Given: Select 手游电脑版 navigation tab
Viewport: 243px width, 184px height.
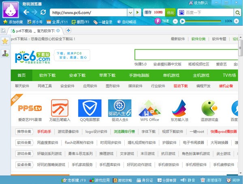Looking at the screenshot, I should click(139, 75).
